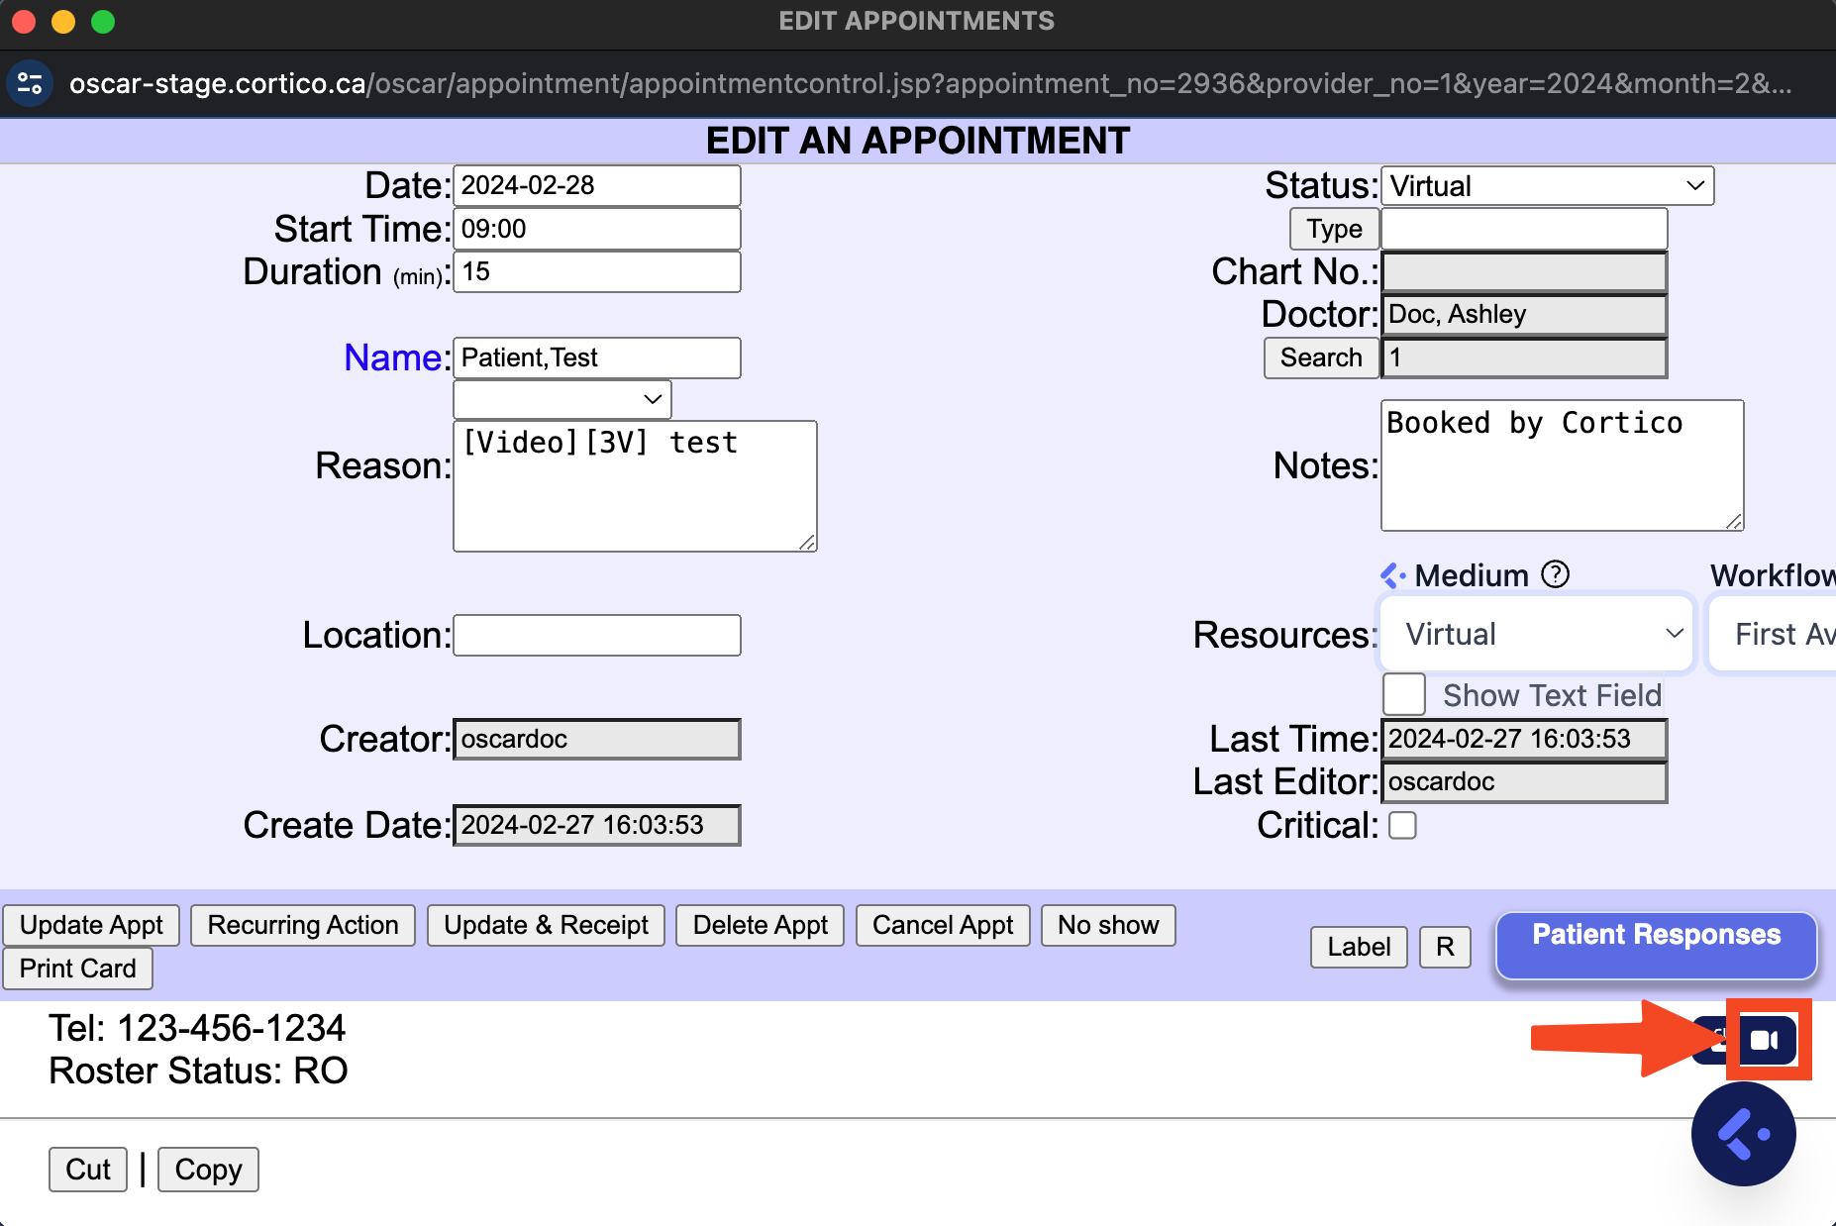
Task: Open the Cortico floating round button
Action: 1743,1134
